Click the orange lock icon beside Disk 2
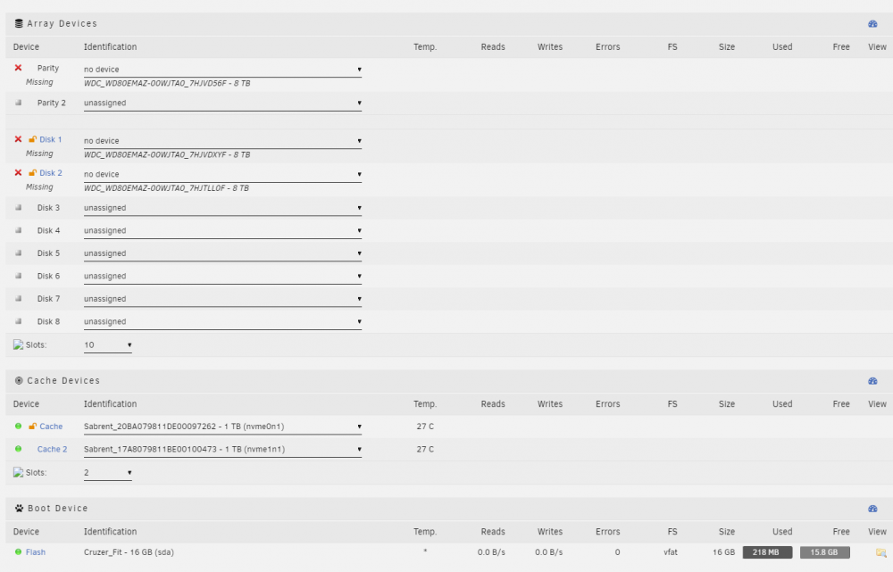The width and height of the screenshot is (893, 572). coord(32,172)
